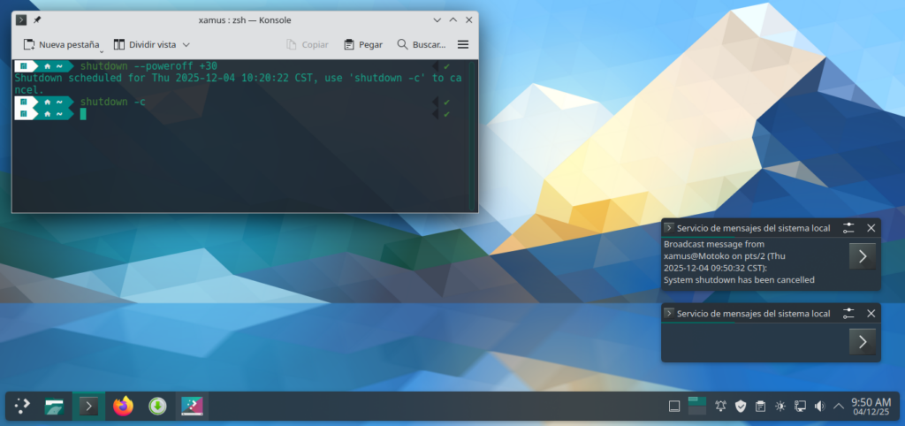
Task: Launch the file manager from the taskbar
Action: [55, 407]
